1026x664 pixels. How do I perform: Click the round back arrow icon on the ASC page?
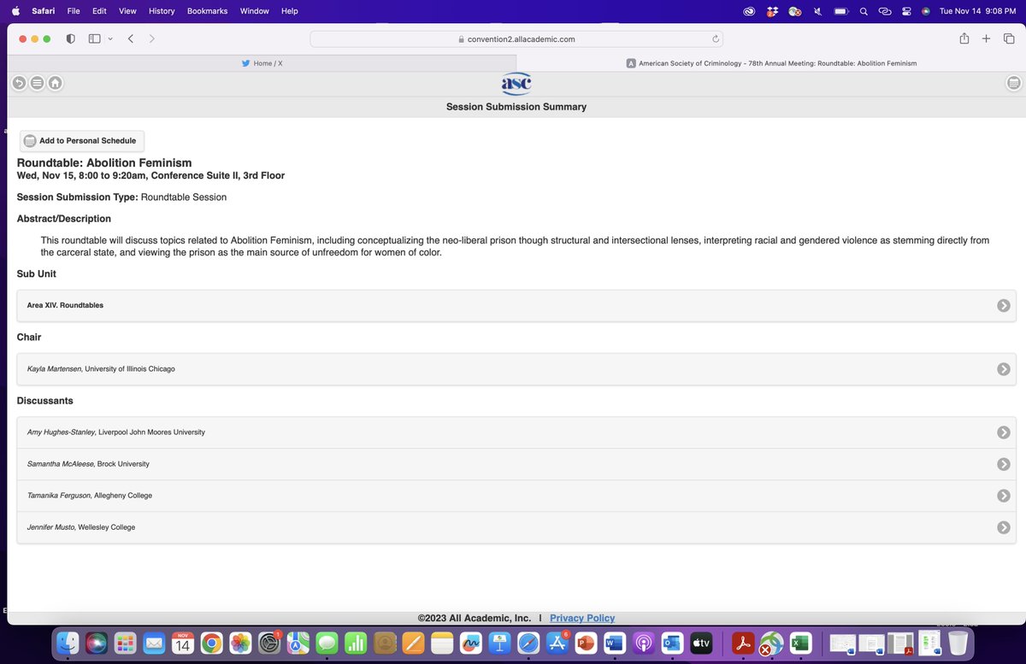click(19, 83)
